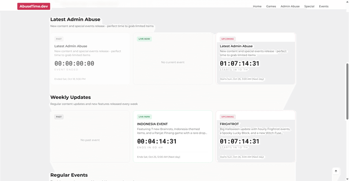349x181 pixels.
Task: Click 'No past event' placeholder text
Action: click(x=90, y=140)
